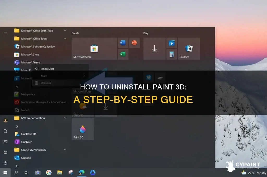Select the Play group header
This screenshot has height=177, width=267.
tap(146, 33)
